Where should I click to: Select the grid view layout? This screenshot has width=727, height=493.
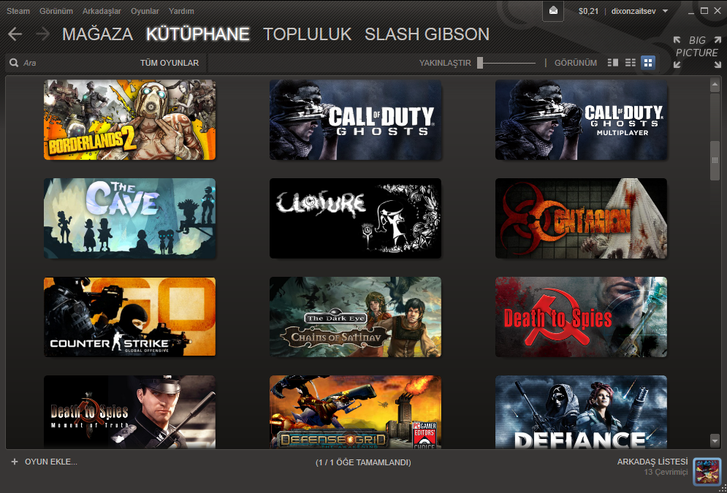647,63
